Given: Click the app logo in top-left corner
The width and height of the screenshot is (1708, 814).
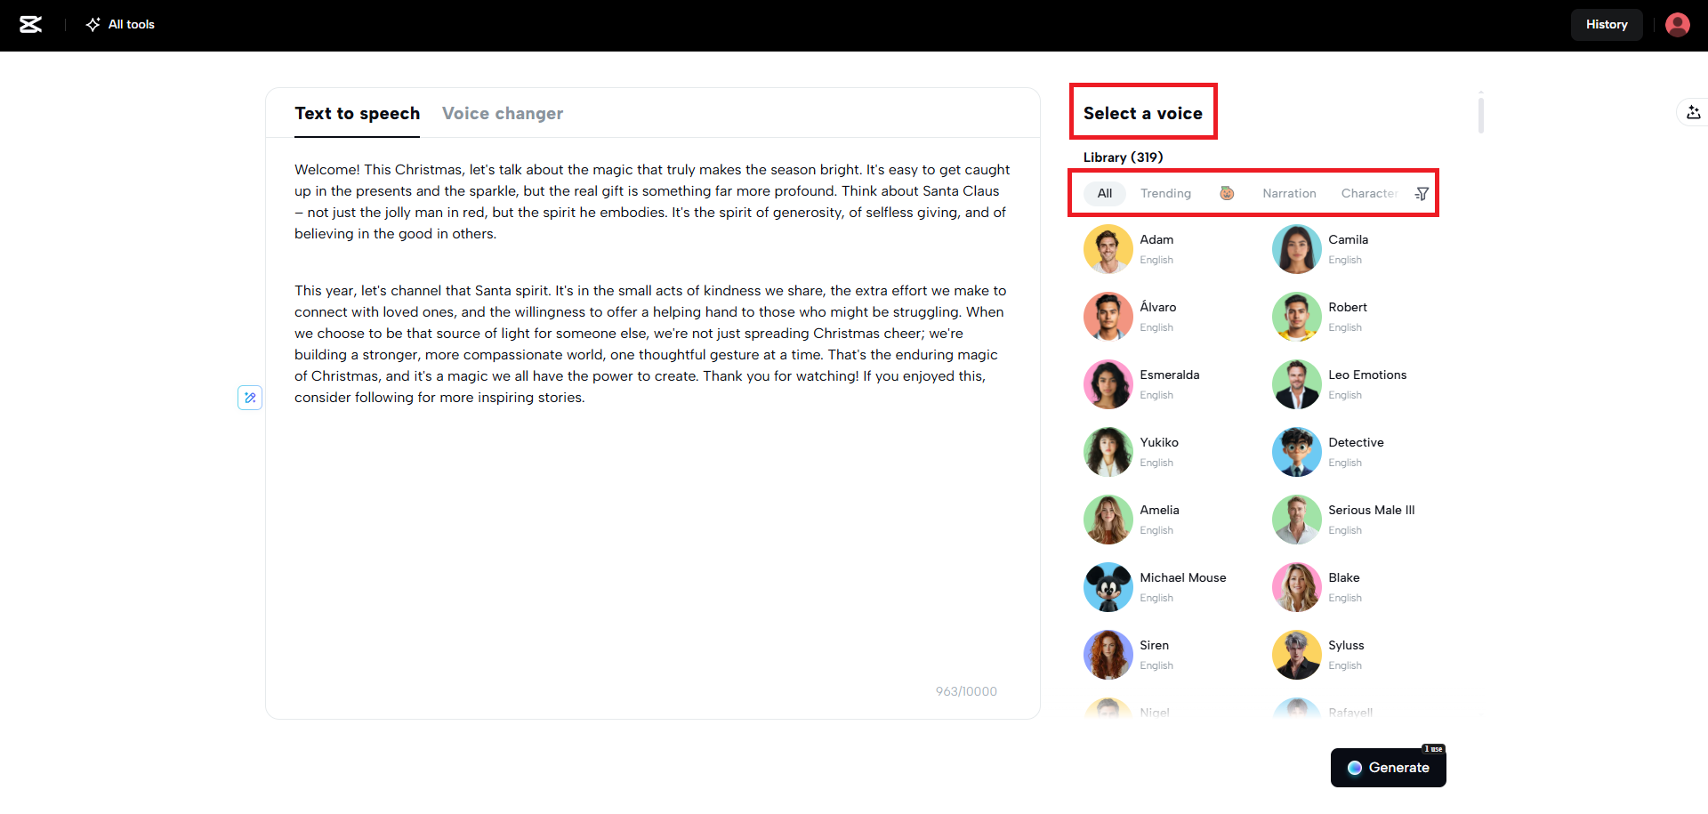Looking at the screenshot, I should (x=32, y=24).
